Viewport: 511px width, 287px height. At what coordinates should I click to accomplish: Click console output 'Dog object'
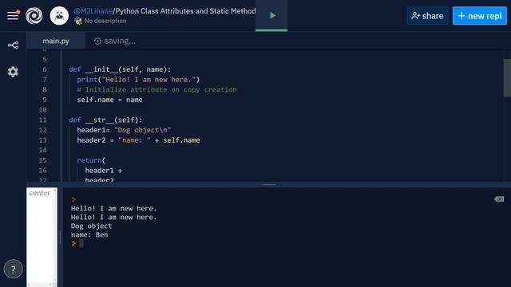coord(91,226)
